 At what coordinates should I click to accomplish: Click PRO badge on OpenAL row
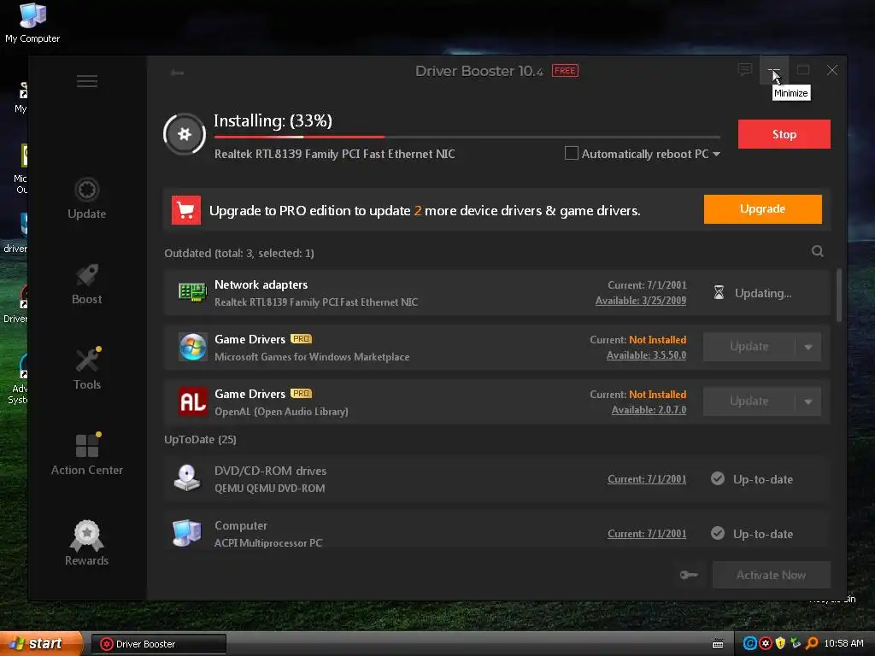point(302,393)
